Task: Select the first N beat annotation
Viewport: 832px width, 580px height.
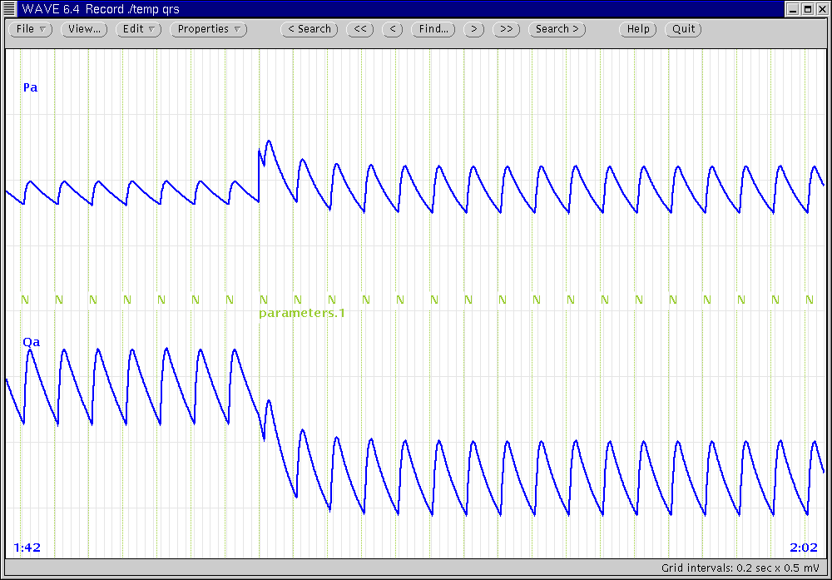Action: coord(24,300)
